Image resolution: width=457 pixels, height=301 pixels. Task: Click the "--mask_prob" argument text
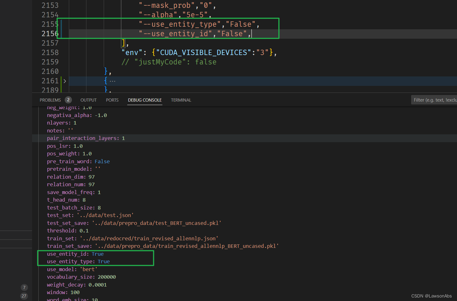(167, 5)
